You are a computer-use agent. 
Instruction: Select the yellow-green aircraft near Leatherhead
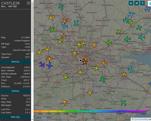pyautogui.click(x=66, y=77)
